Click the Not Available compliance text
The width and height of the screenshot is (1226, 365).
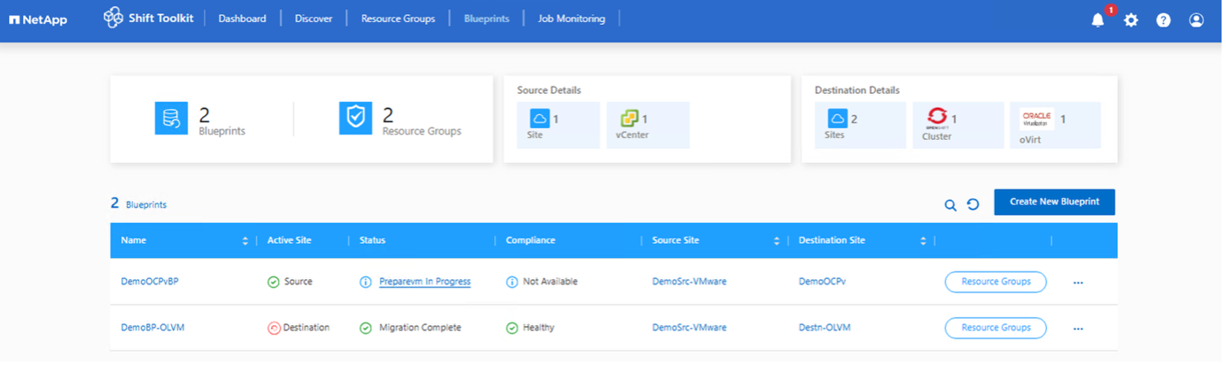tap(552, 283)
